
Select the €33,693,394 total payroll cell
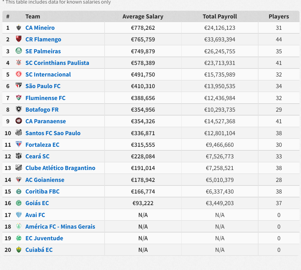tap(220, 39)
